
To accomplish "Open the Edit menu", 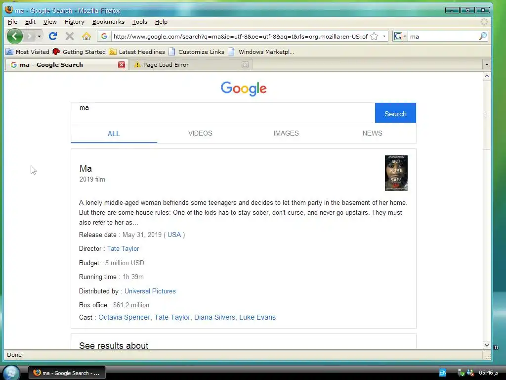I will coord(30,22).
